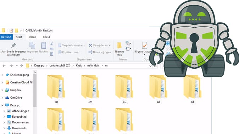Image resolution: width=239 pixels, height=134 pixels.
Task: Expand the Dropbox tree node
Action: click(x=2, y=90)
